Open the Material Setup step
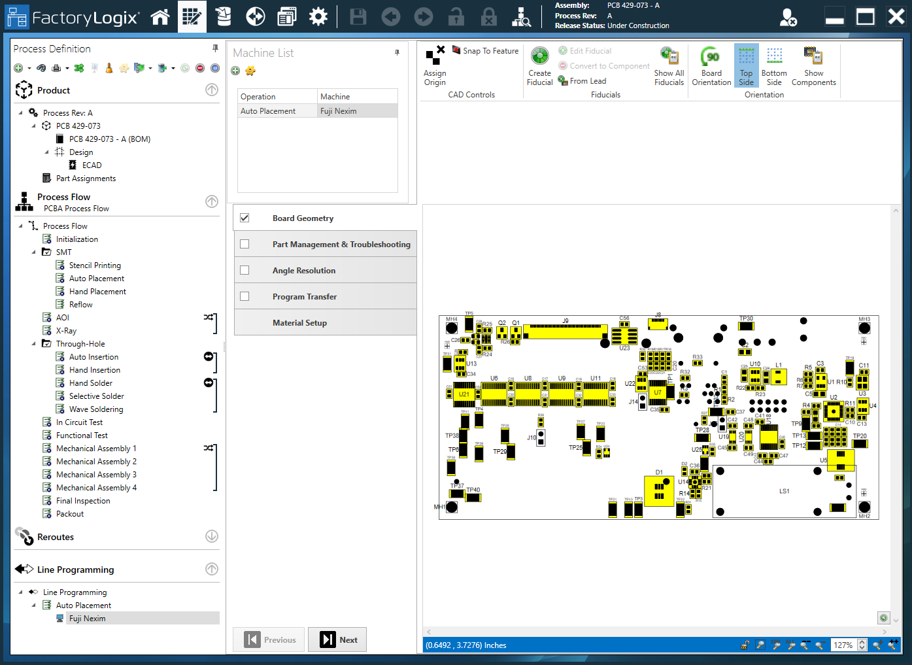The width and height of the screenshot is (912, 665). pos(299,323)
